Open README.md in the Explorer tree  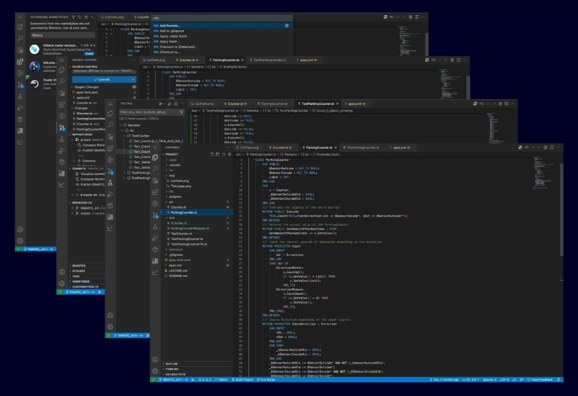tap(178, 276)
